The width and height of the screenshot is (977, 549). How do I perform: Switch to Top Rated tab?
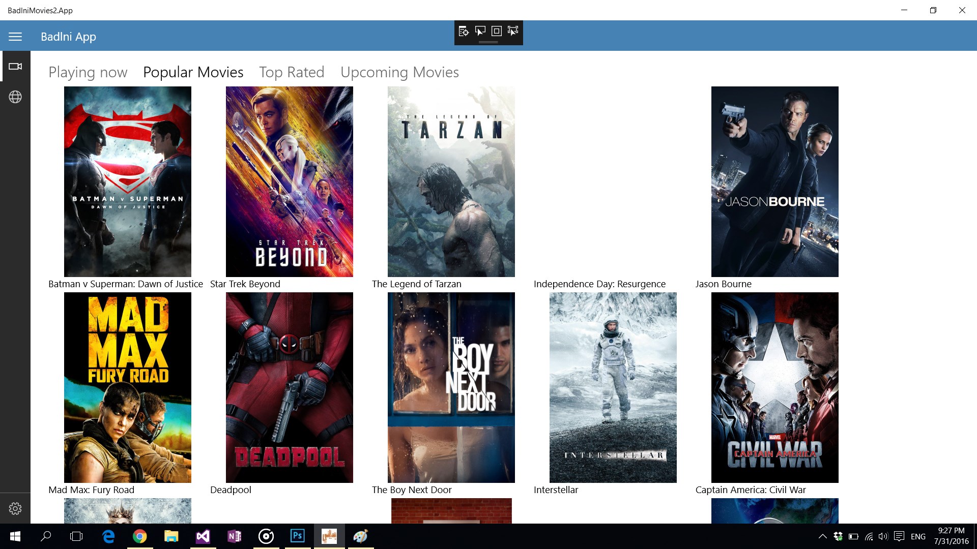292,72
